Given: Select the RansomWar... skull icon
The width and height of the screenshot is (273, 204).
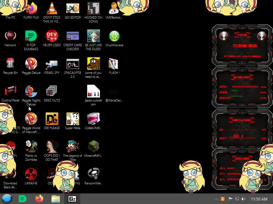Looking at the screenshot, I should pyautogui.click(x=93, y=176).
